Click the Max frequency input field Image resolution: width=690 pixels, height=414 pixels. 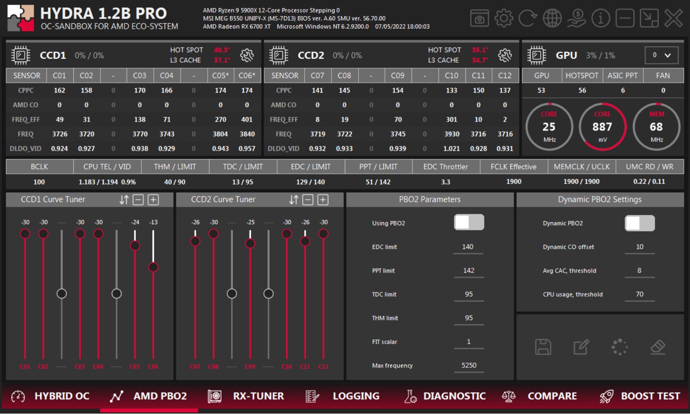(x=468, y=365)
